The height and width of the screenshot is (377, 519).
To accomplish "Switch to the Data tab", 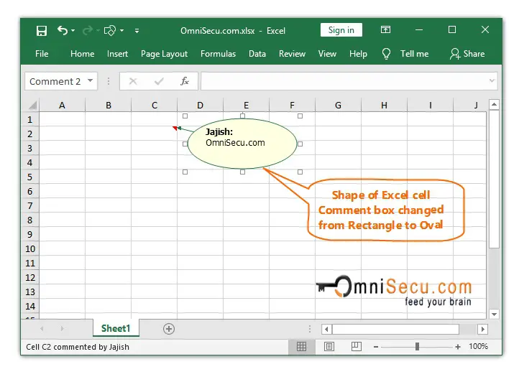I will pos(257,54).
